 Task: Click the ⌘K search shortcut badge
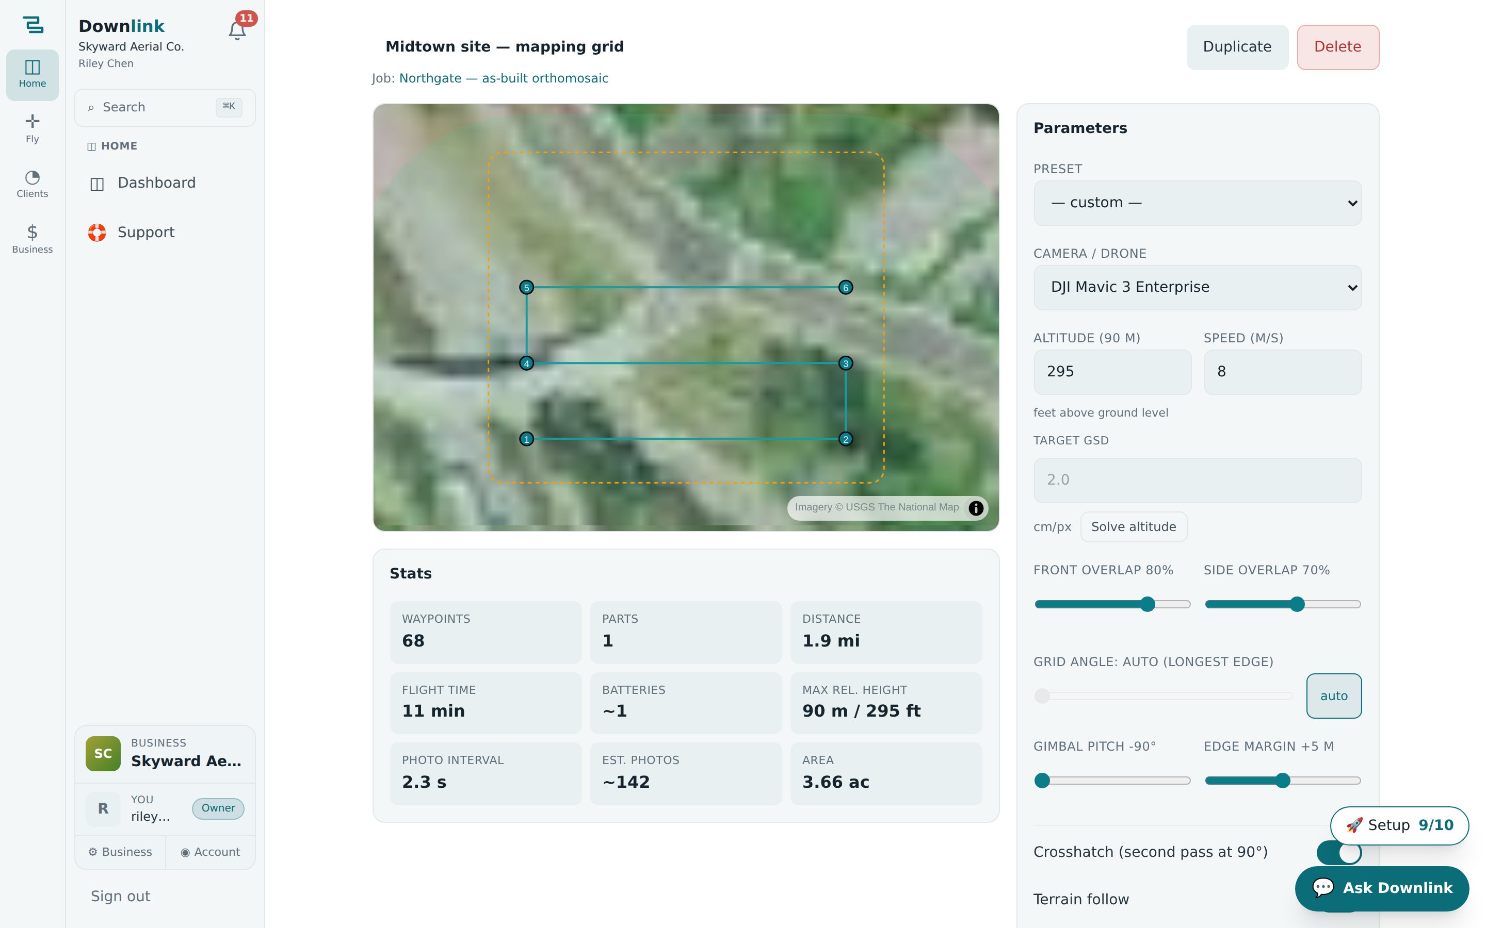[x=229, y=107]
